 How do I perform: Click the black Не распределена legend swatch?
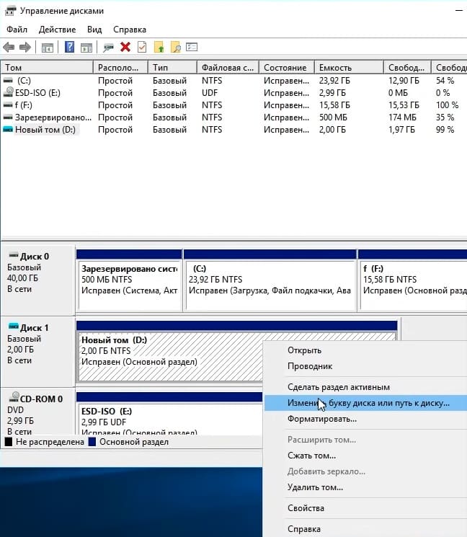pyautogui.click(x=9, y=442)
